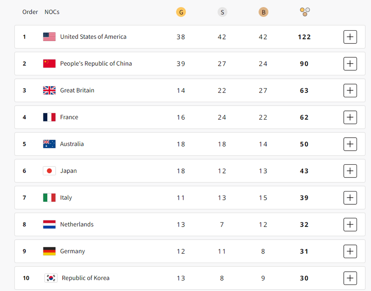The height and width of the screenshot is (291, 371).
Task: Expand the Great Britain medal row
Action: (350, 90)
